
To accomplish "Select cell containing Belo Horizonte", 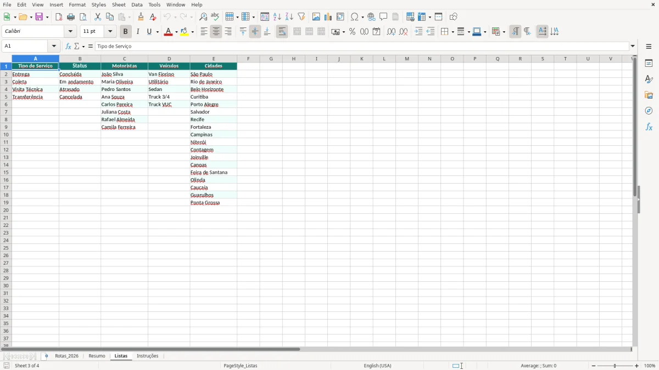I will click(214, 89).
